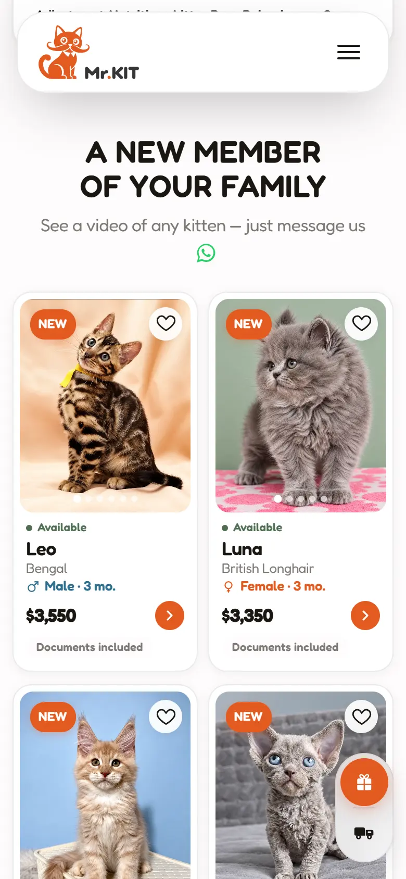The width and height of the screenshot is (406, 879).
Task: Click the delivery truck icon
Action: (364, 833)
